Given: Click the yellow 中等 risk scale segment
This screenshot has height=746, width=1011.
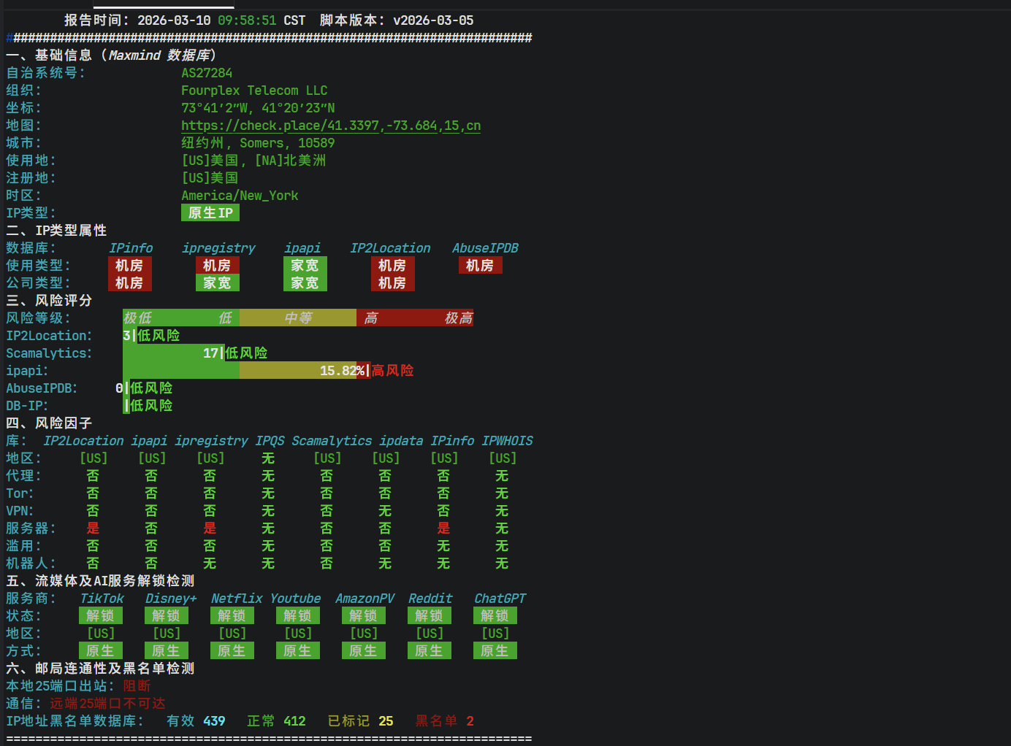Looking at the screenshot, I should pyautogui.click(x=298, y=318).
